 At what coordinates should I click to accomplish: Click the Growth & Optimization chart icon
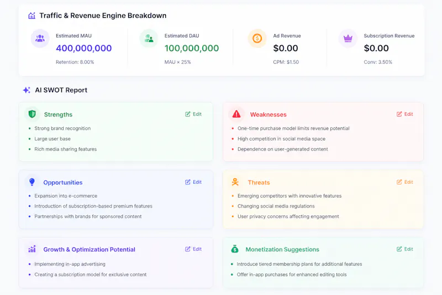click(32, 249)
